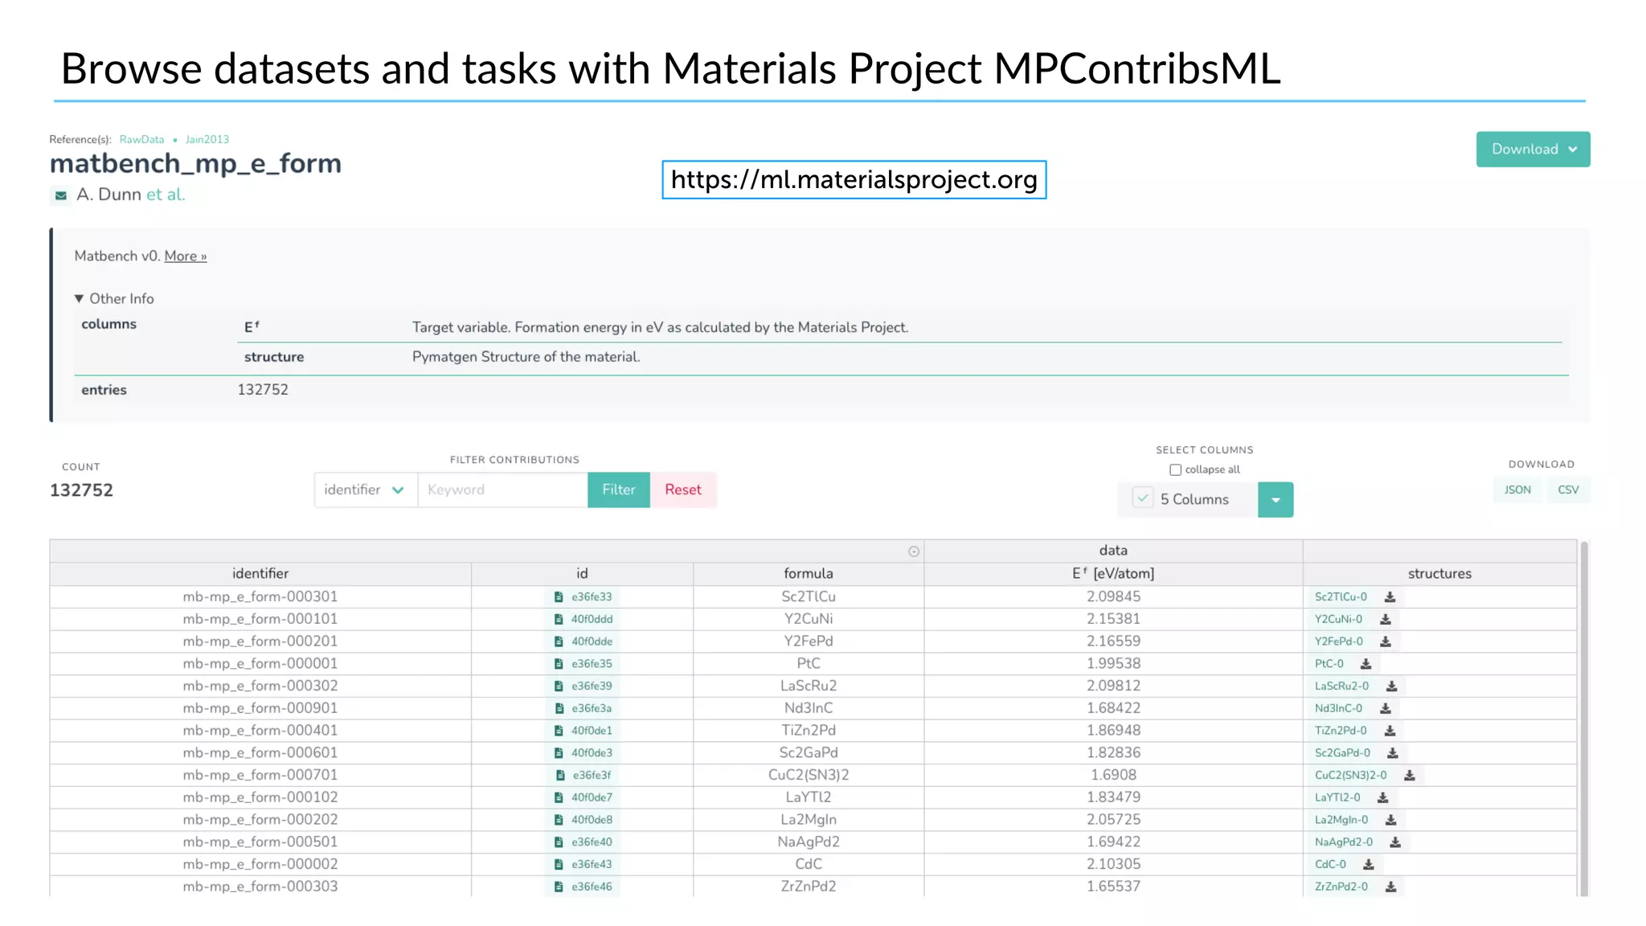1646x926 pixels.
Task: Download the CdC-0 structure
Action: pos(1368,865)
